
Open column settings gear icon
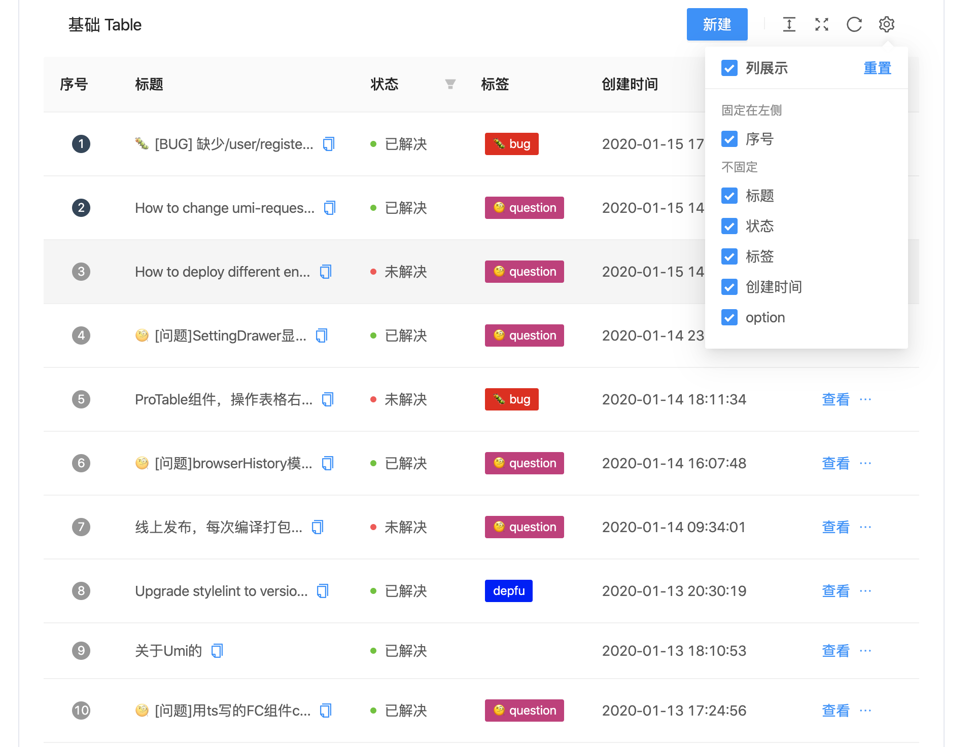tap(886, 24)
